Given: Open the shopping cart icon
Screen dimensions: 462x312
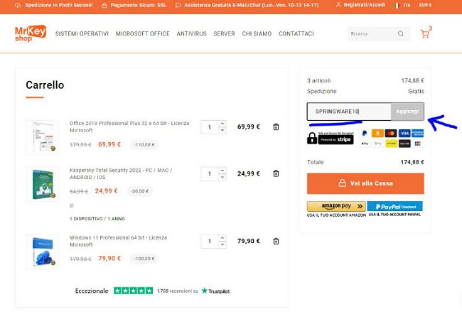Looking at the screenshot, I should (425, 34).
